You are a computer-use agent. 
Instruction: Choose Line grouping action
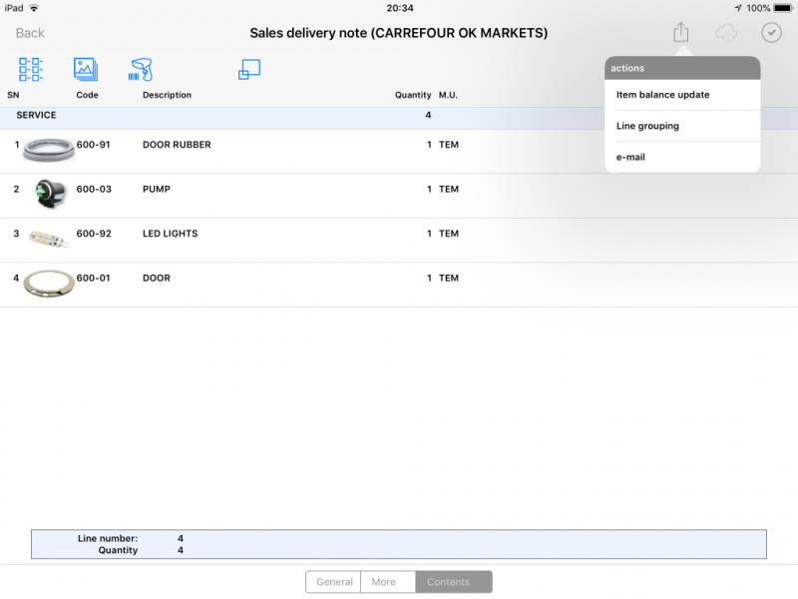coord(682,126)
